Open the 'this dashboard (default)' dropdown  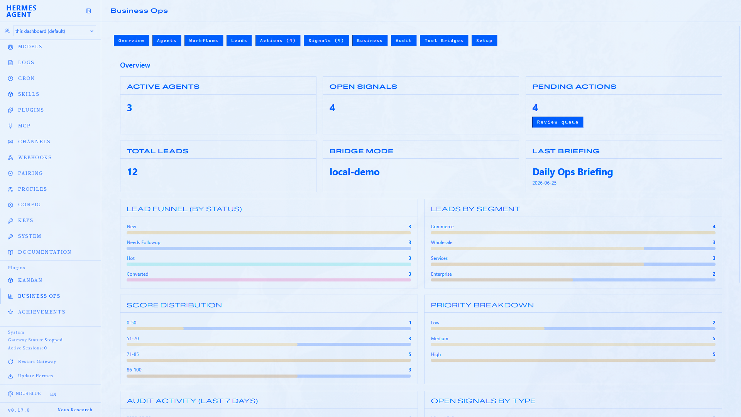55,31
